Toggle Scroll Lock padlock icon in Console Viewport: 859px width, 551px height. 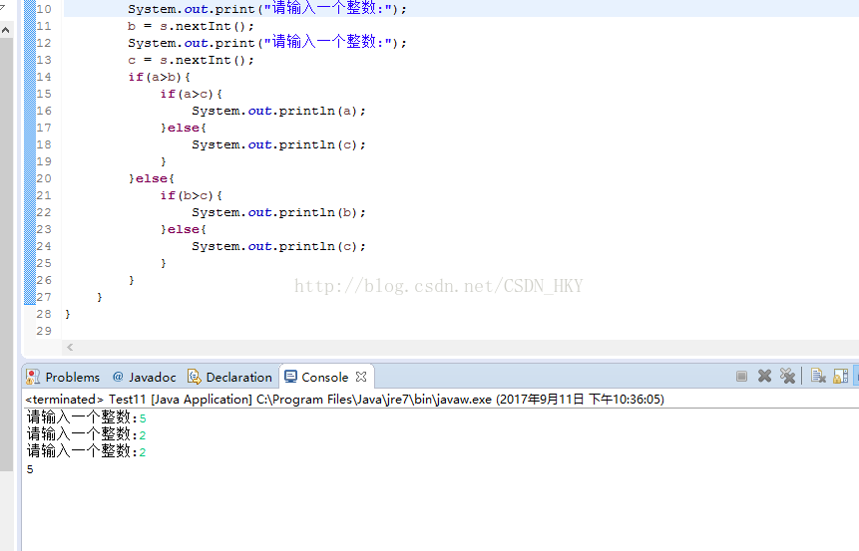(840, 376)
